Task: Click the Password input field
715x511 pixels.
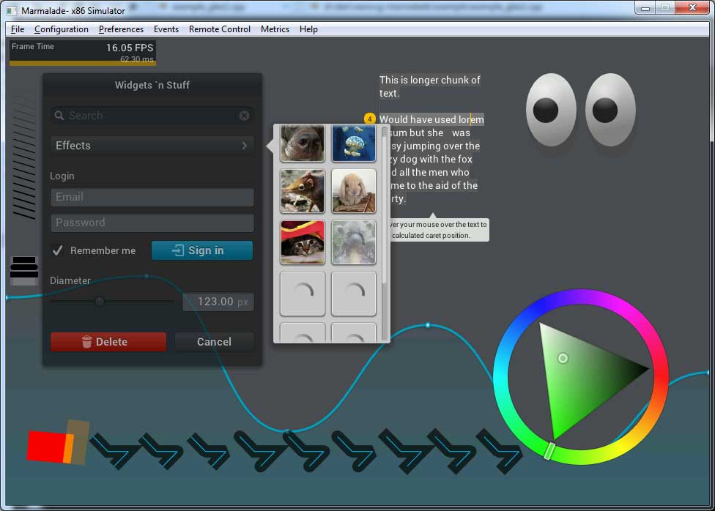Action: tap(152, 223)
